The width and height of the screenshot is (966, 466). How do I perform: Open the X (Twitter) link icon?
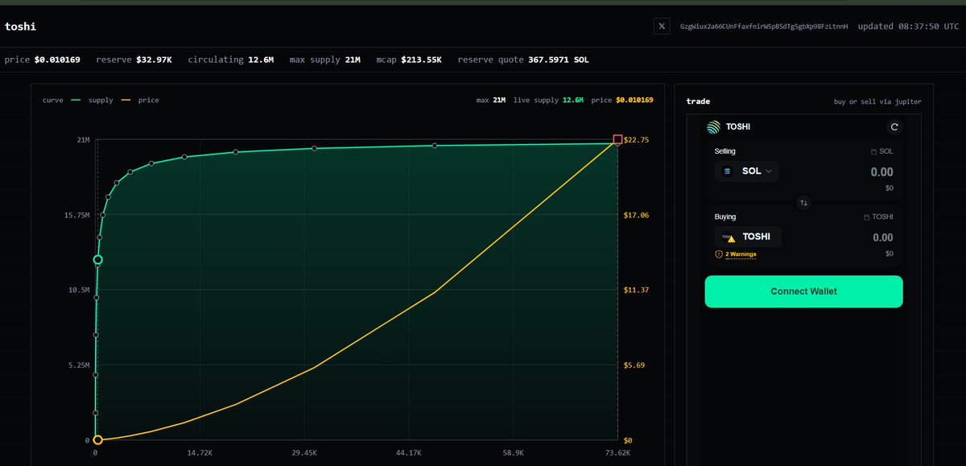pyautogui.click(x=663, y=27)
